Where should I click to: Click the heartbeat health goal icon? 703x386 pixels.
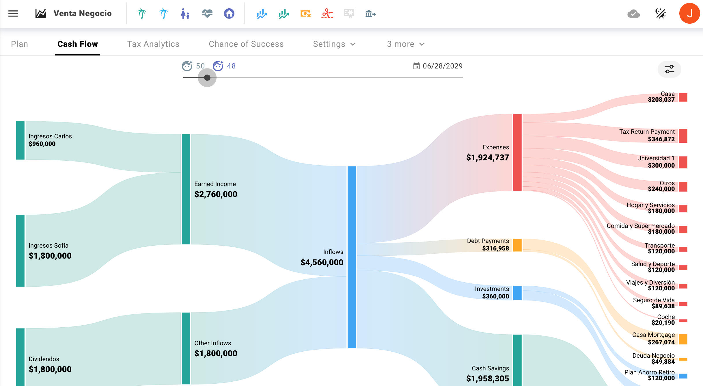(x=207, y=14)
